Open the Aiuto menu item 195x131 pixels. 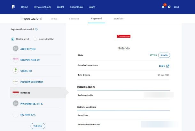[92, 7]
